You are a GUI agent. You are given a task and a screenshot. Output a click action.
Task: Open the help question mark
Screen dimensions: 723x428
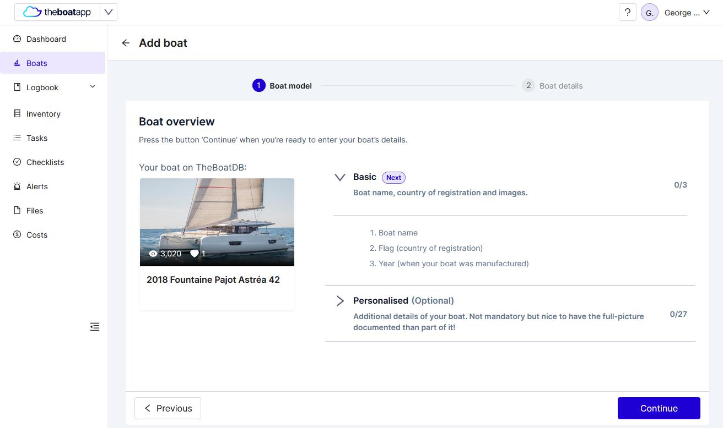click(x=628, y=12)
